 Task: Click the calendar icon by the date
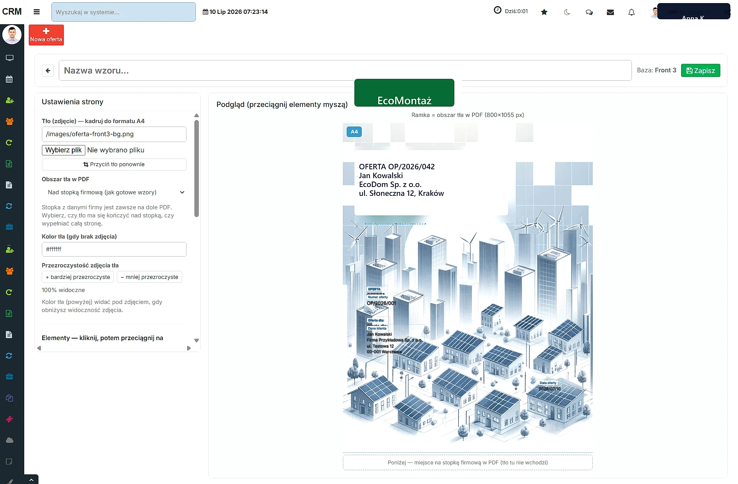point(205,12)
